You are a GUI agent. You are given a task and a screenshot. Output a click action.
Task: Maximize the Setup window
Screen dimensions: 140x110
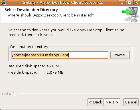point(129,3)
